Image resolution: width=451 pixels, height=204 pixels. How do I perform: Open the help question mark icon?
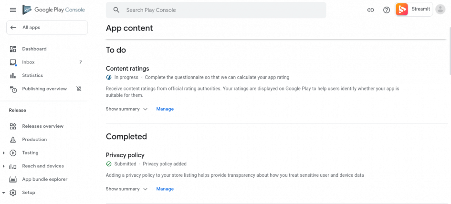pos(387,10)
